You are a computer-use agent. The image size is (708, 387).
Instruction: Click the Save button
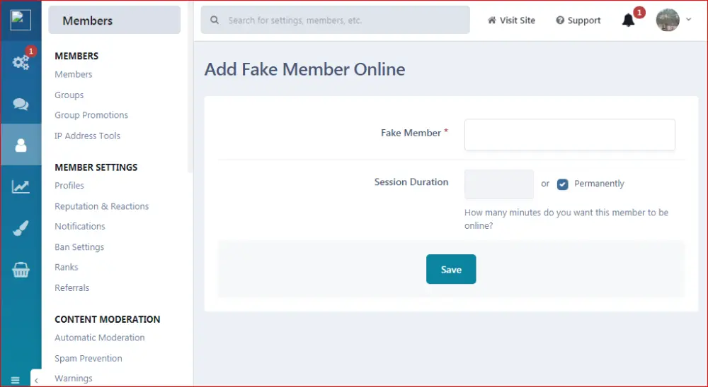tap(451, 269)
